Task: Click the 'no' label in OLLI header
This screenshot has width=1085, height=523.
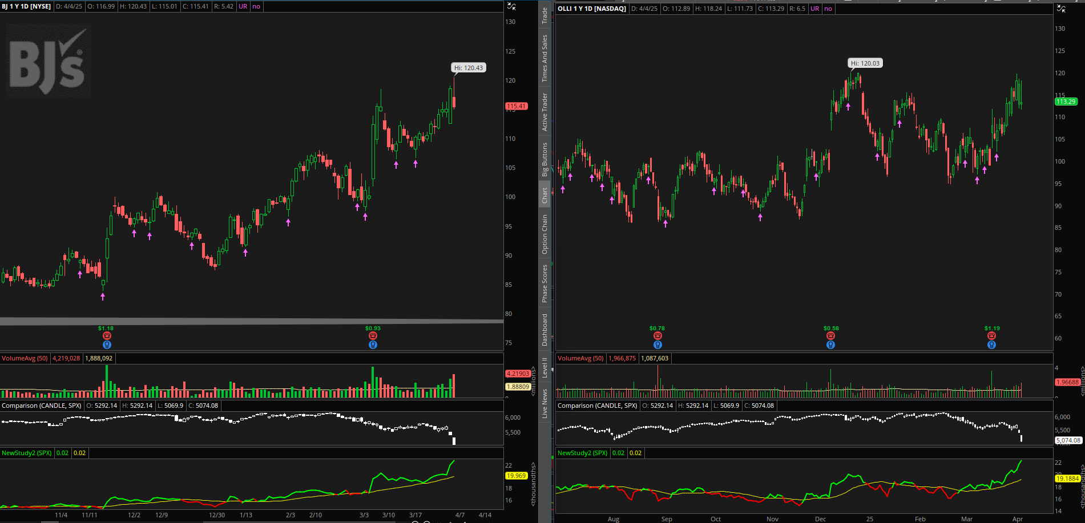Action: coord(828,9)
